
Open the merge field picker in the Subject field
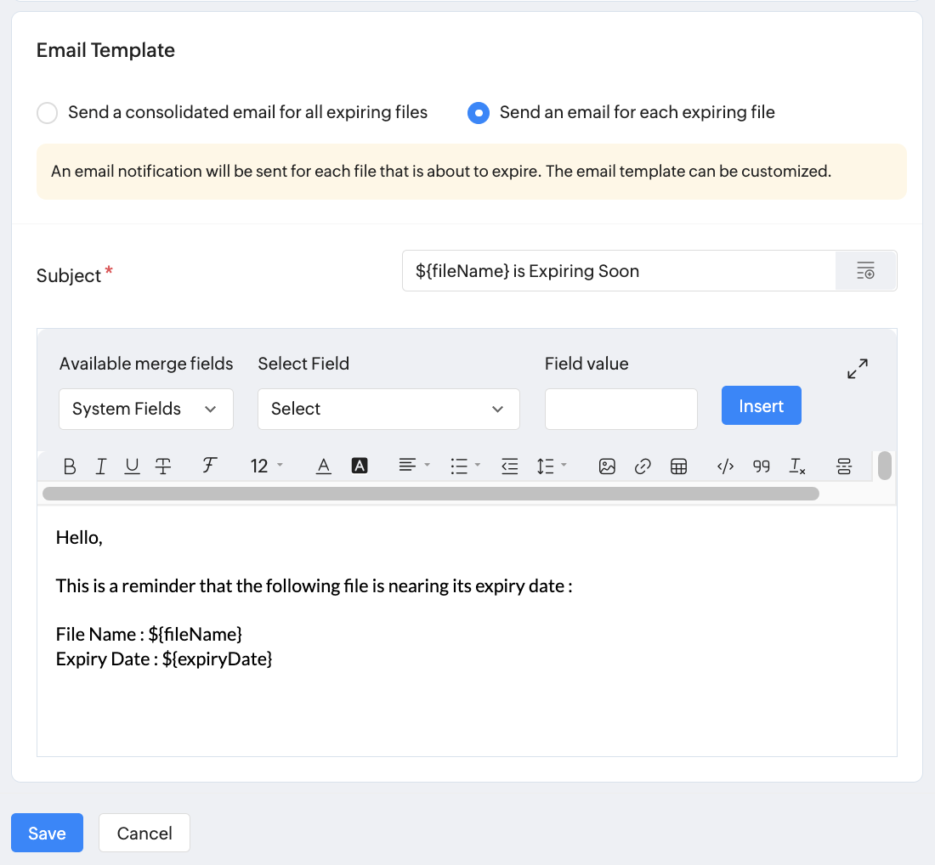[x=865, y=272]
